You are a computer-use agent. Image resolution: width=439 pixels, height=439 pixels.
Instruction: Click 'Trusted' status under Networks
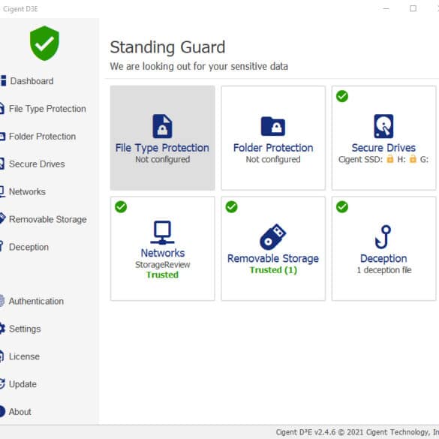(x=162, y=275)
